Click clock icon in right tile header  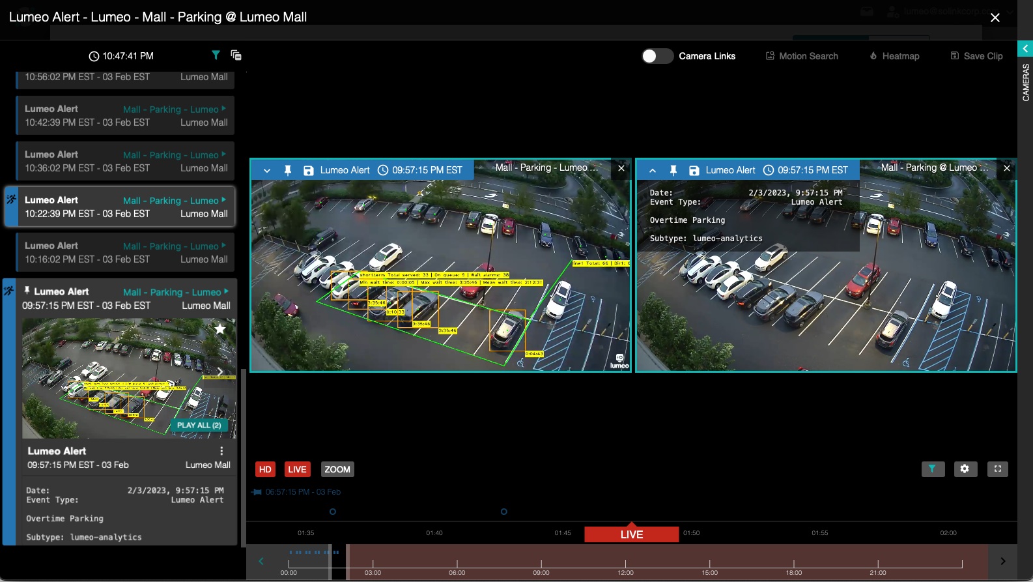click(769, 170)
